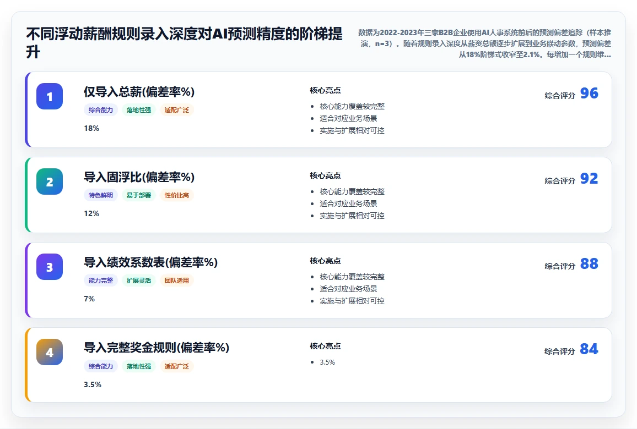The width and height of the screenshot is (637, 429).
Task: Select the 导入固浮比(偏差率%) heading
Action: (x=139, y=177)
